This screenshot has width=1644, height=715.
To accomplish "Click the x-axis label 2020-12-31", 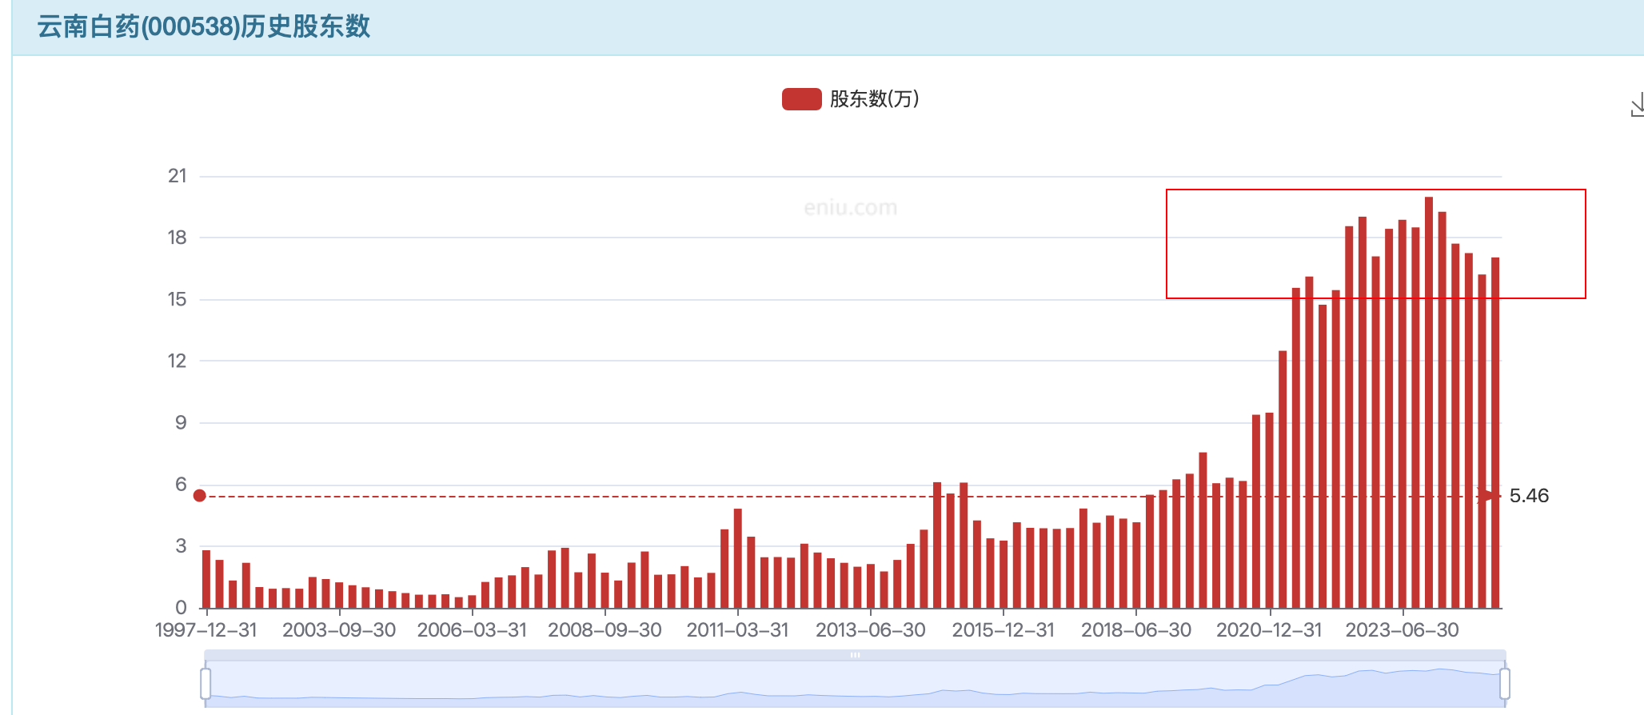I will click(1270, 630).
